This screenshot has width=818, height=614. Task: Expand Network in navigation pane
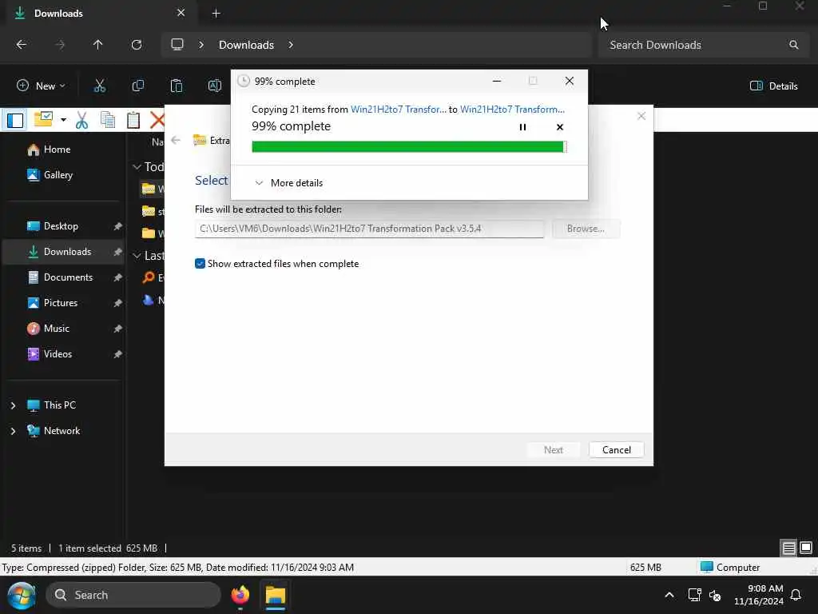[13, 431]
